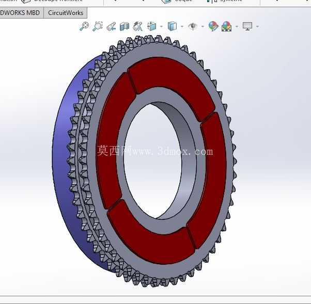Switch to the SOLIDWORKS MBD tab

tap(21, 13)
